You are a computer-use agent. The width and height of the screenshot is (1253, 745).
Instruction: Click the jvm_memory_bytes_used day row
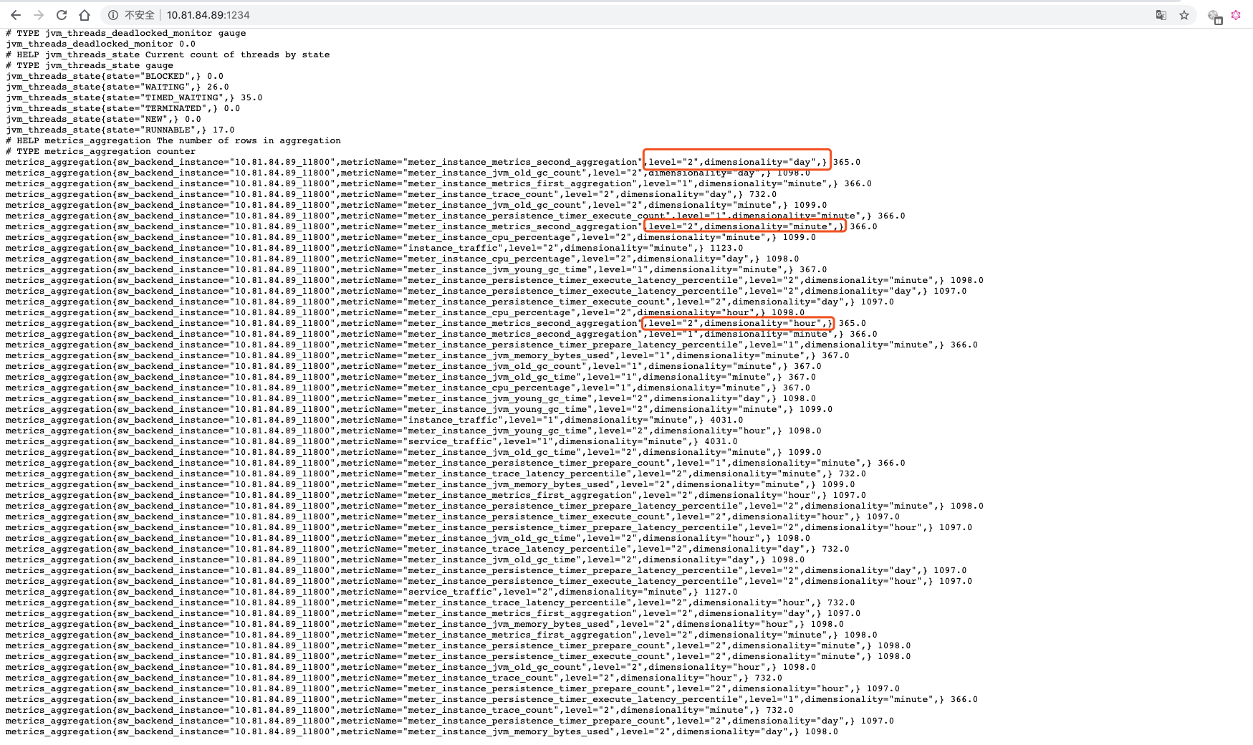click(x=422, y=731)
